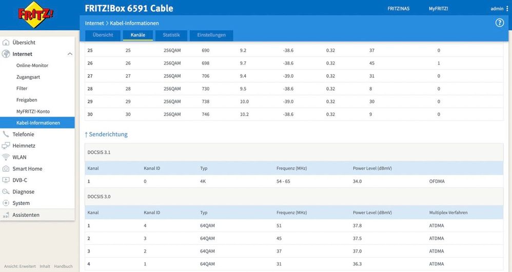Open Zugangsart menu entry
512x272 pixels.
click(x=28, y=77)
